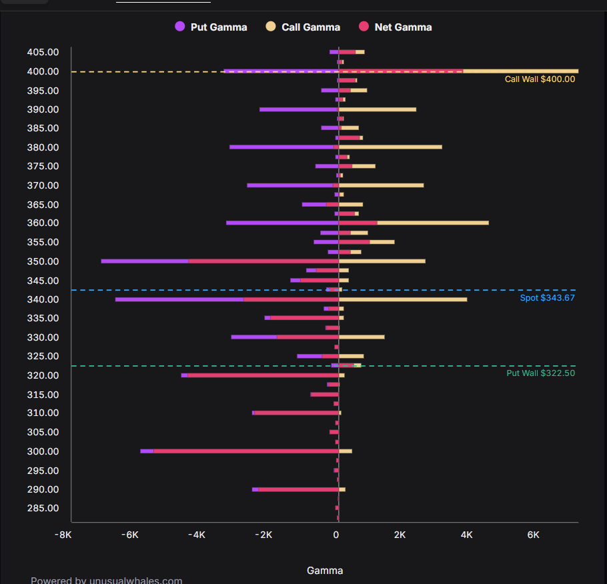
Task: Click the -6K gamma axis tick label
Action: click(129, 535)
